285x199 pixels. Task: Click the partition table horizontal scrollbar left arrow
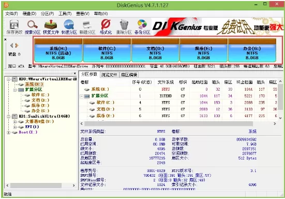pyautogui.click(x=82, y=124)
